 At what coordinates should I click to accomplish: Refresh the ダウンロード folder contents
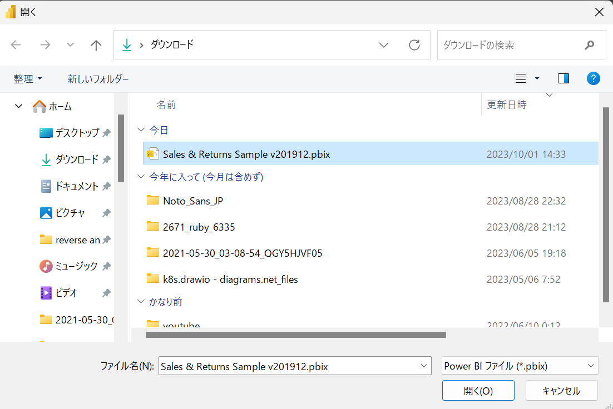[x=414, y=44]
